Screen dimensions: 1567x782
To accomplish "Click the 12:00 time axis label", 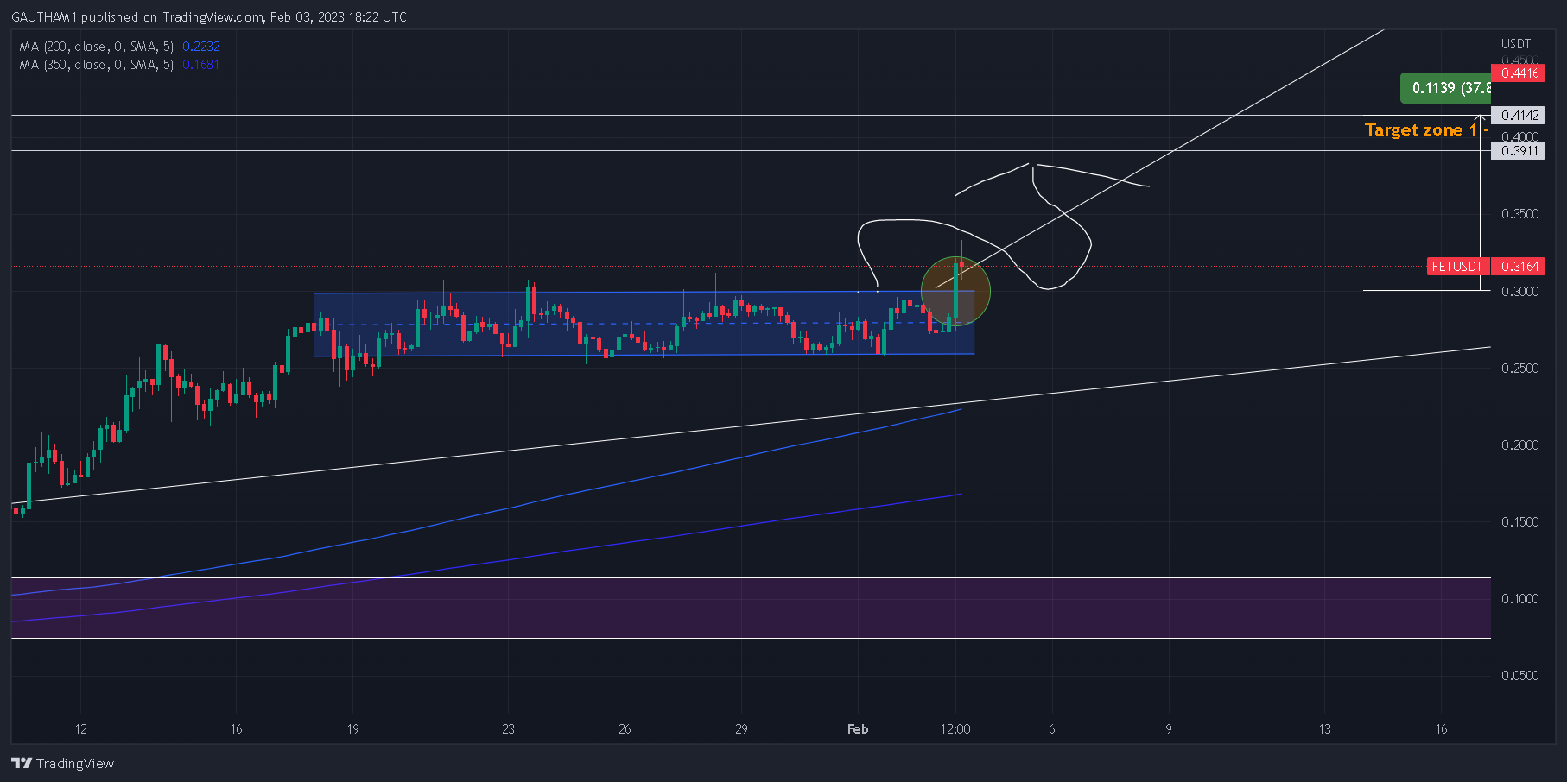I will pyautogui.click(x=955, y=729).
